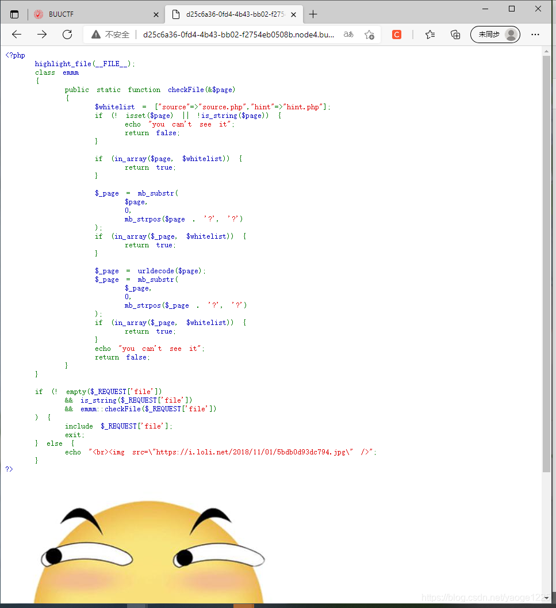Open the translate page icon
This screenshot has width=556, height=608.
[x=348, y=35]
